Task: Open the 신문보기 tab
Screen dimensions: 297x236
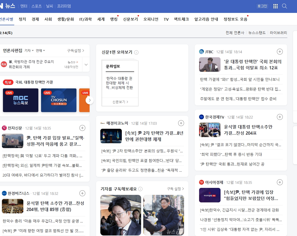Action: pos(130,19)
